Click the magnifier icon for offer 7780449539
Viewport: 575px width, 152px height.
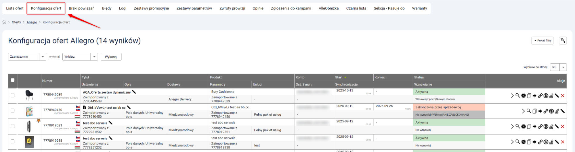(517, 96)
